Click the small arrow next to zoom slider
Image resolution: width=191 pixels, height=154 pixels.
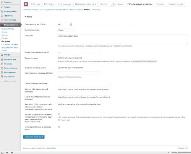168,152
